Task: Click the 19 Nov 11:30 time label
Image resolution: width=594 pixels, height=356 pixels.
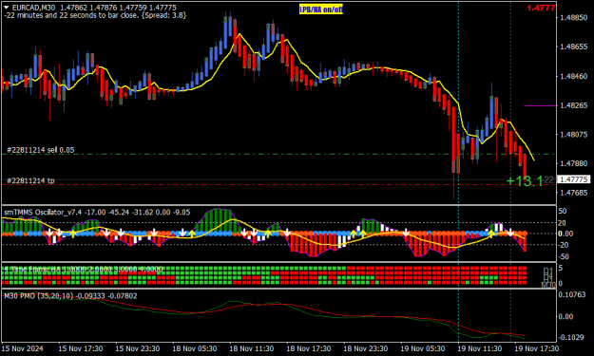Action: point(480,348)
